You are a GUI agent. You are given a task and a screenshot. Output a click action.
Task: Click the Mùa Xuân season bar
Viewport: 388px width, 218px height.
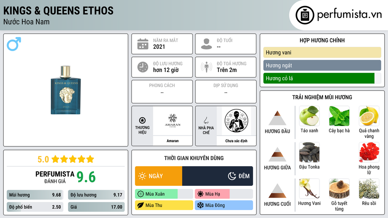(x=164, y=194)
